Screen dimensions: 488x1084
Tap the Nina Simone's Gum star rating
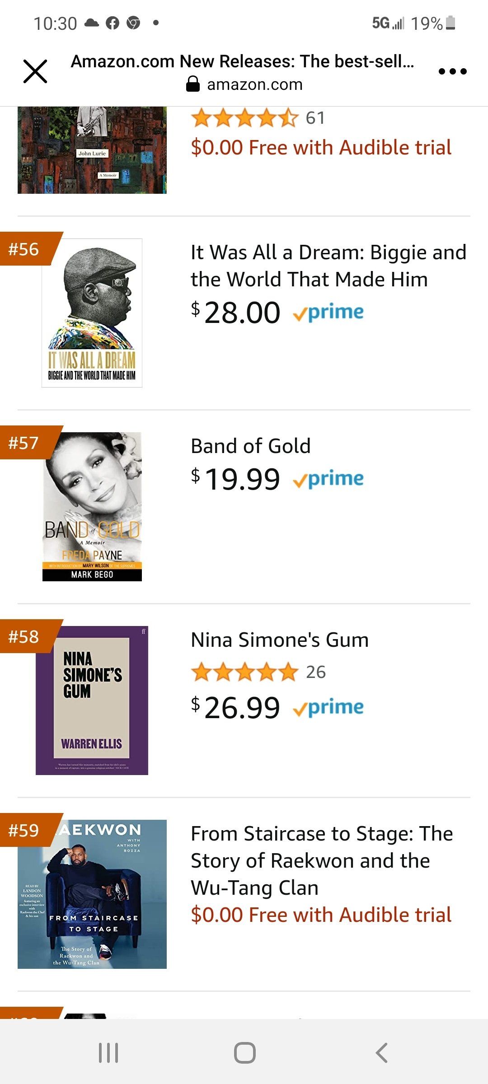coord(244,672)
